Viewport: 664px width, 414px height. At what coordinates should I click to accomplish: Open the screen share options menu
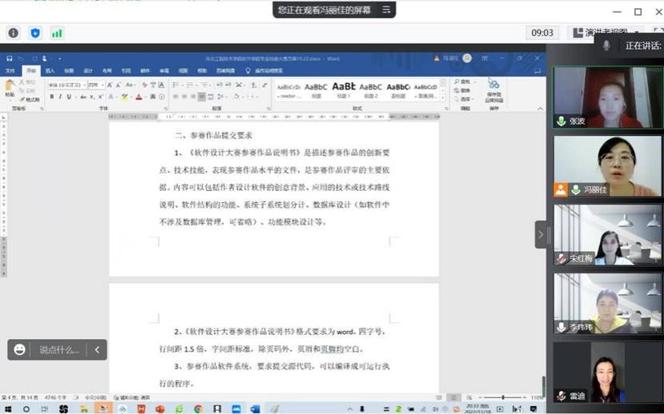(386, 10)
